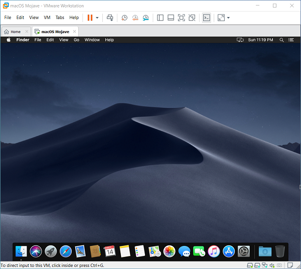Image resolution: width=301 pixels, height=269 pixels.
Task: Click the hard disk status icon
Action: (x=250, y=265)
